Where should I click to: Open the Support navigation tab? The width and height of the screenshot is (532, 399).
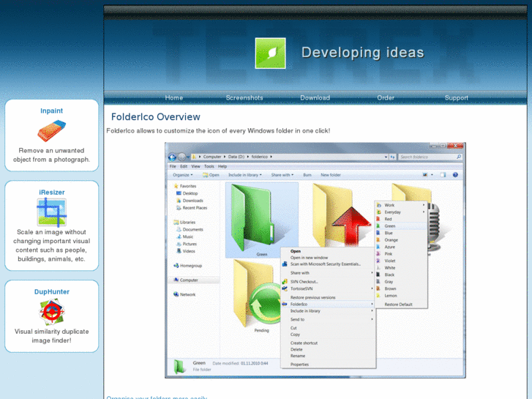point(457,98)
